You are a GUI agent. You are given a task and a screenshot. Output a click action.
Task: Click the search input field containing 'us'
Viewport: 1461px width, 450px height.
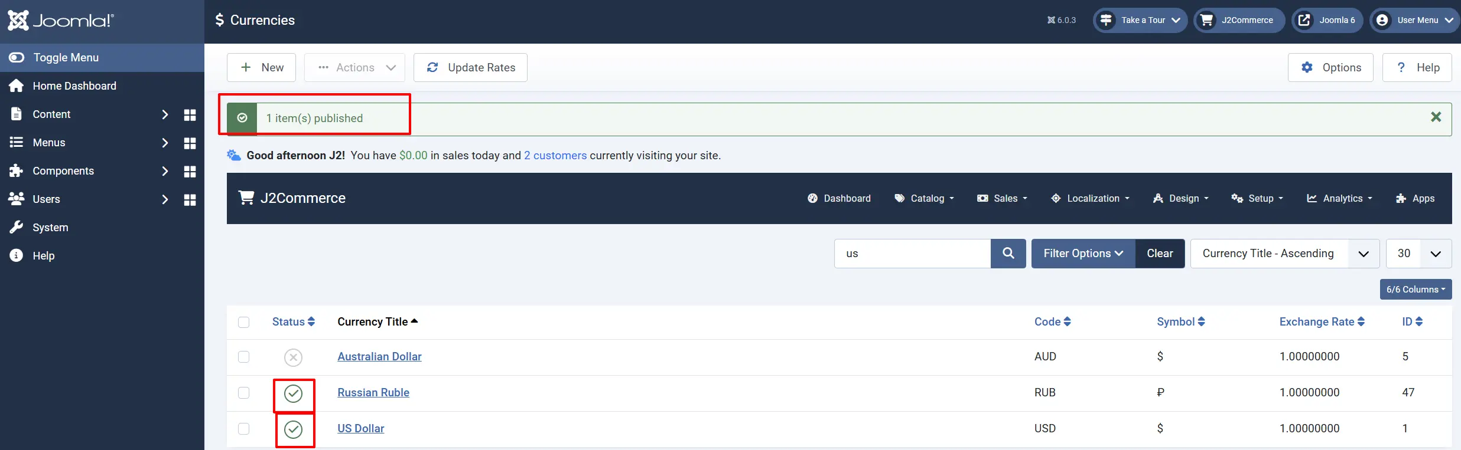click(912, 254)
